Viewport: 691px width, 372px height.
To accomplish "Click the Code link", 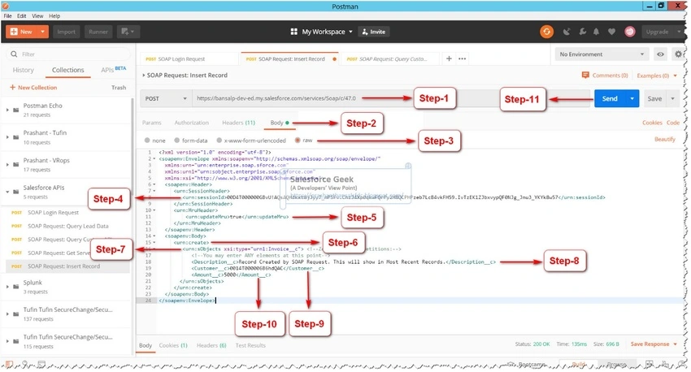I will point(672,123).
